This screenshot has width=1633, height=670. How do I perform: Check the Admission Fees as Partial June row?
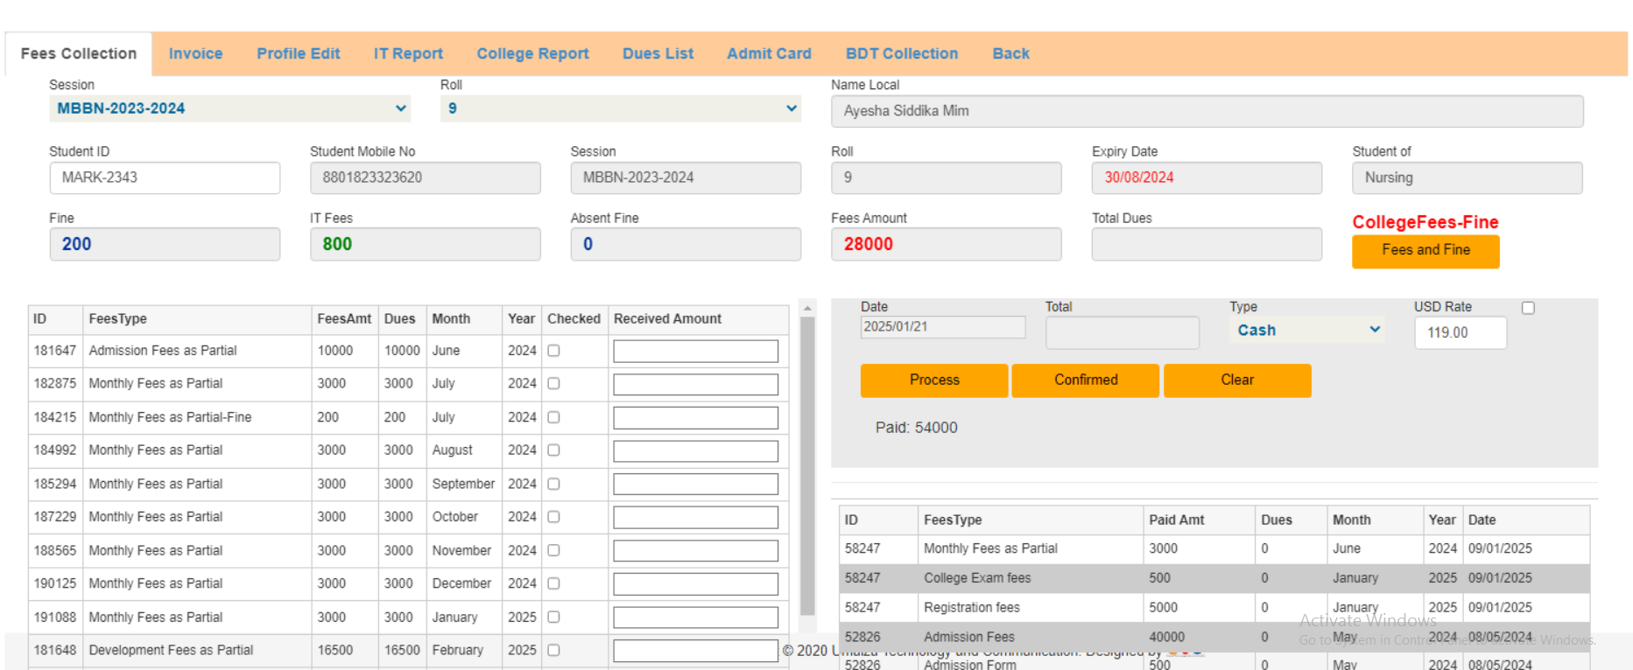click(553, 351)
